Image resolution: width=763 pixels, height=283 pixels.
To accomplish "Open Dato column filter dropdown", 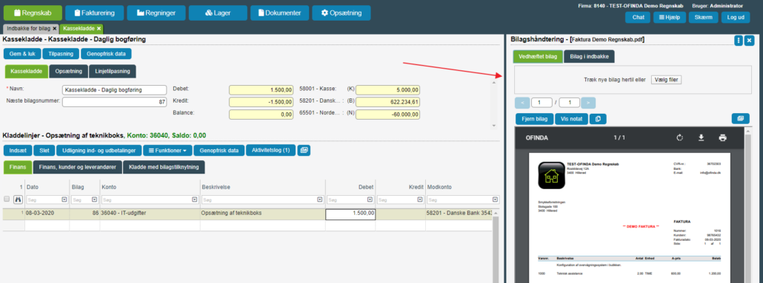I will pyautogui.click(x=64, y=200).
